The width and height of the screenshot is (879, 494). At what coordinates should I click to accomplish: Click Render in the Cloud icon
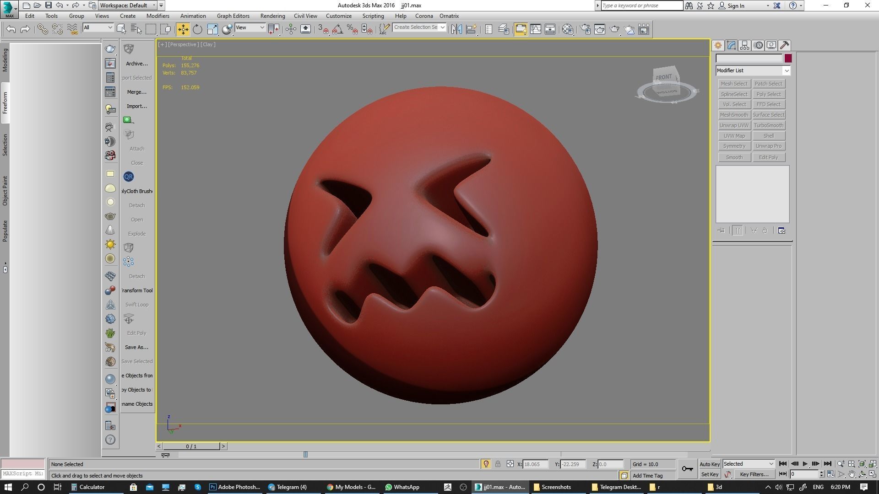[629, 29]
